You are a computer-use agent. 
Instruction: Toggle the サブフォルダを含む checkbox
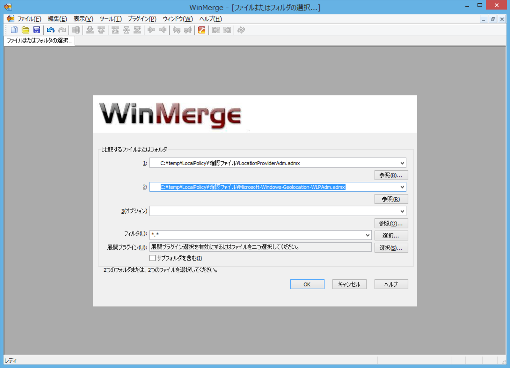(152, 258)
